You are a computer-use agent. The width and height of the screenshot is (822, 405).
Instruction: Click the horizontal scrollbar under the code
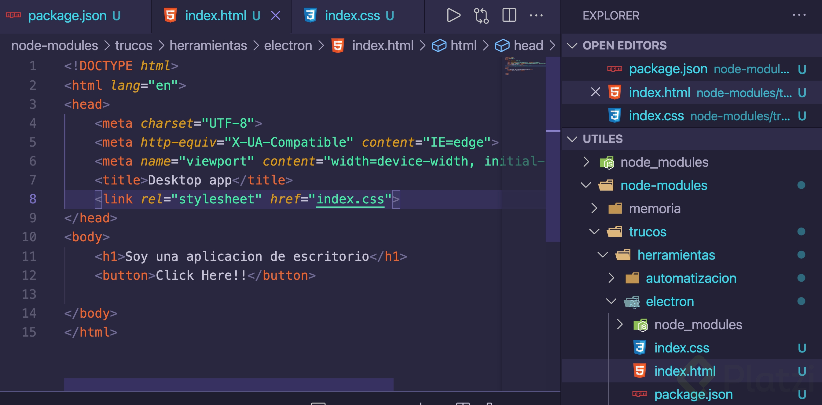pyautogui.click(x=229, y=384)
